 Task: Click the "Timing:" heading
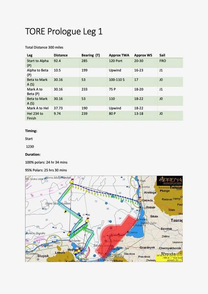pyautogui.click(x=31, y=131)
